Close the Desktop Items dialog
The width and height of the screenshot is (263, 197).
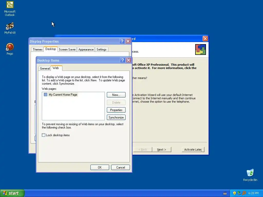(x=128, y=60)
